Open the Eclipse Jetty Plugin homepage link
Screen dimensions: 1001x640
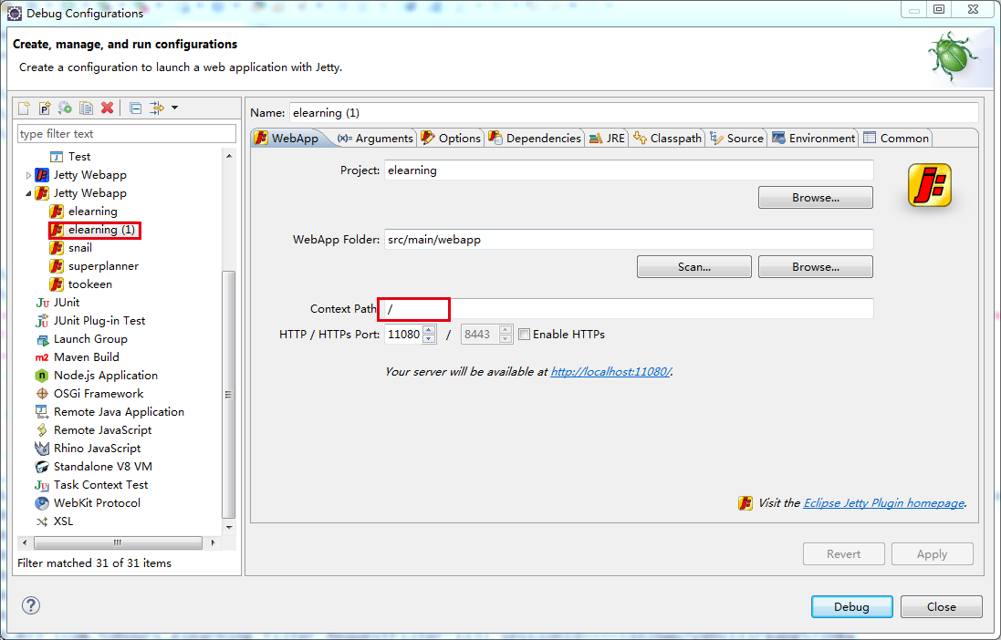(882, 503)
